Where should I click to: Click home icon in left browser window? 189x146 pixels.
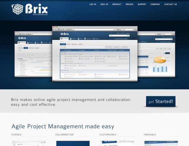(x=28, y=34)
